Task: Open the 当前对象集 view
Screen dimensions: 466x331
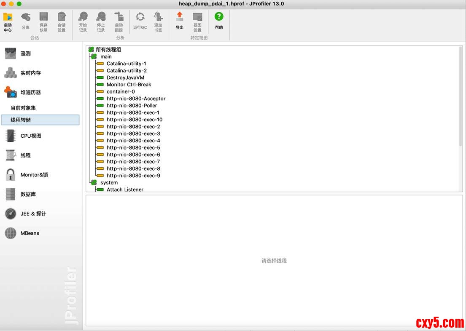Action: click(x=23, y=108)
